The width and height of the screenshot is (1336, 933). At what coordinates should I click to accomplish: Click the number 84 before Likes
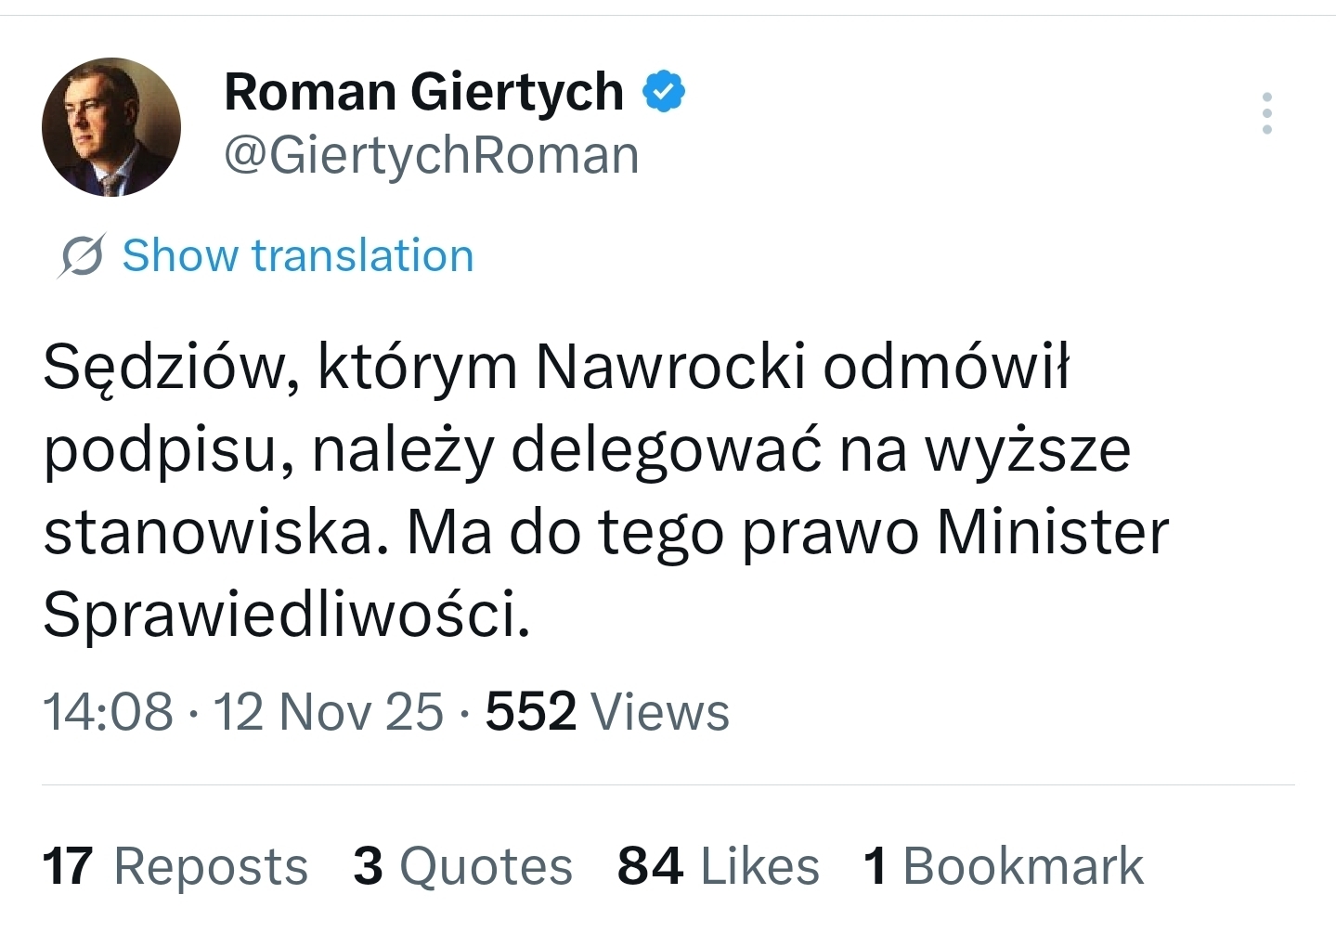click(650, 866)
